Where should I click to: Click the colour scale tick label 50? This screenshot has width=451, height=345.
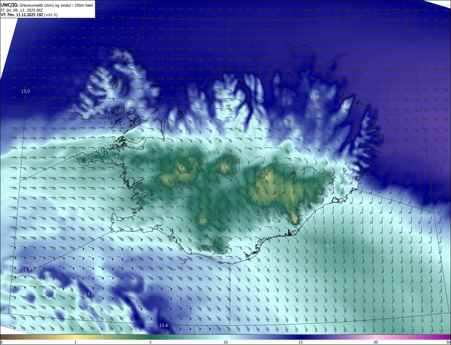448,342
